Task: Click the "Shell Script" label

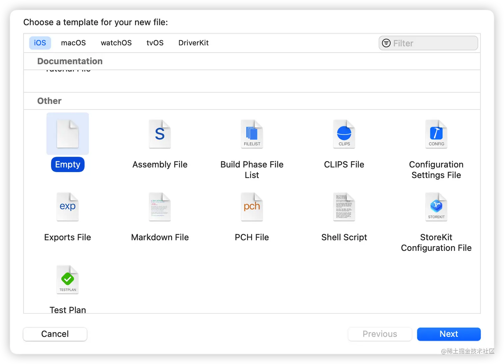Action: click(x=344, y=237)
